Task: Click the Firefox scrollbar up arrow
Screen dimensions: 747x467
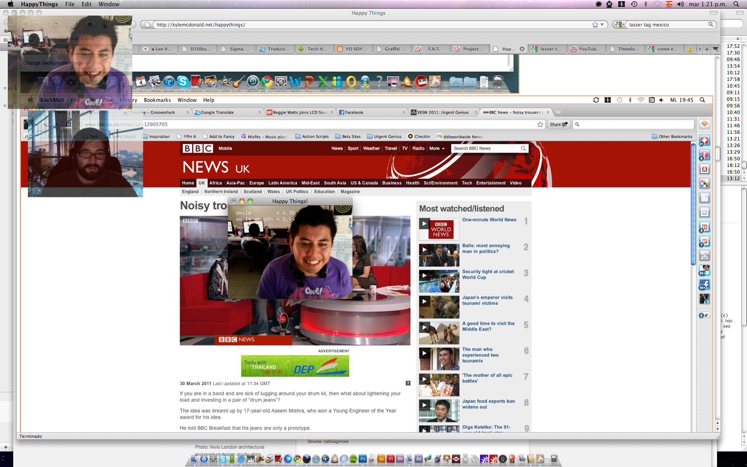Action: pos(717,423)
